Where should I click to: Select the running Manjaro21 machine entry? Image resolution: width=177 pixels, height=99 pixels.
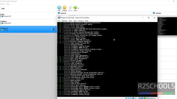point(28,29)
